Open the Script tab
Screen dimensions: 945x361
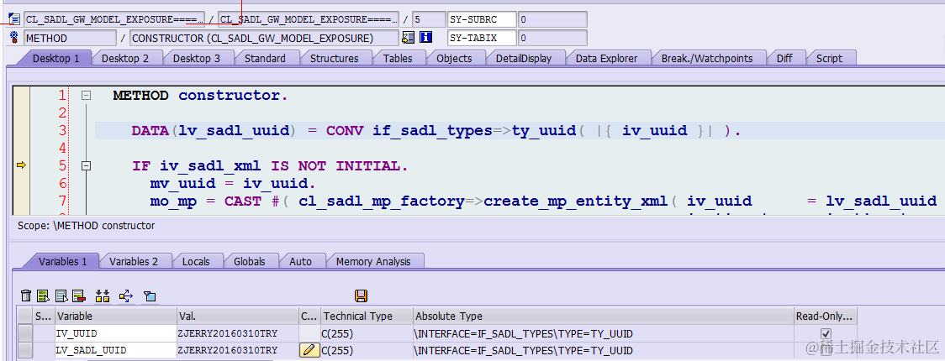pos(829,59)
